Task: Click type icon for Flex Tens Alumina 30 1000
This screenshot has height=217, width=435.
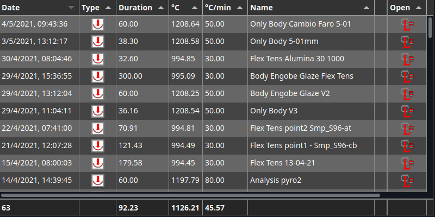Action: coord(98,59)
